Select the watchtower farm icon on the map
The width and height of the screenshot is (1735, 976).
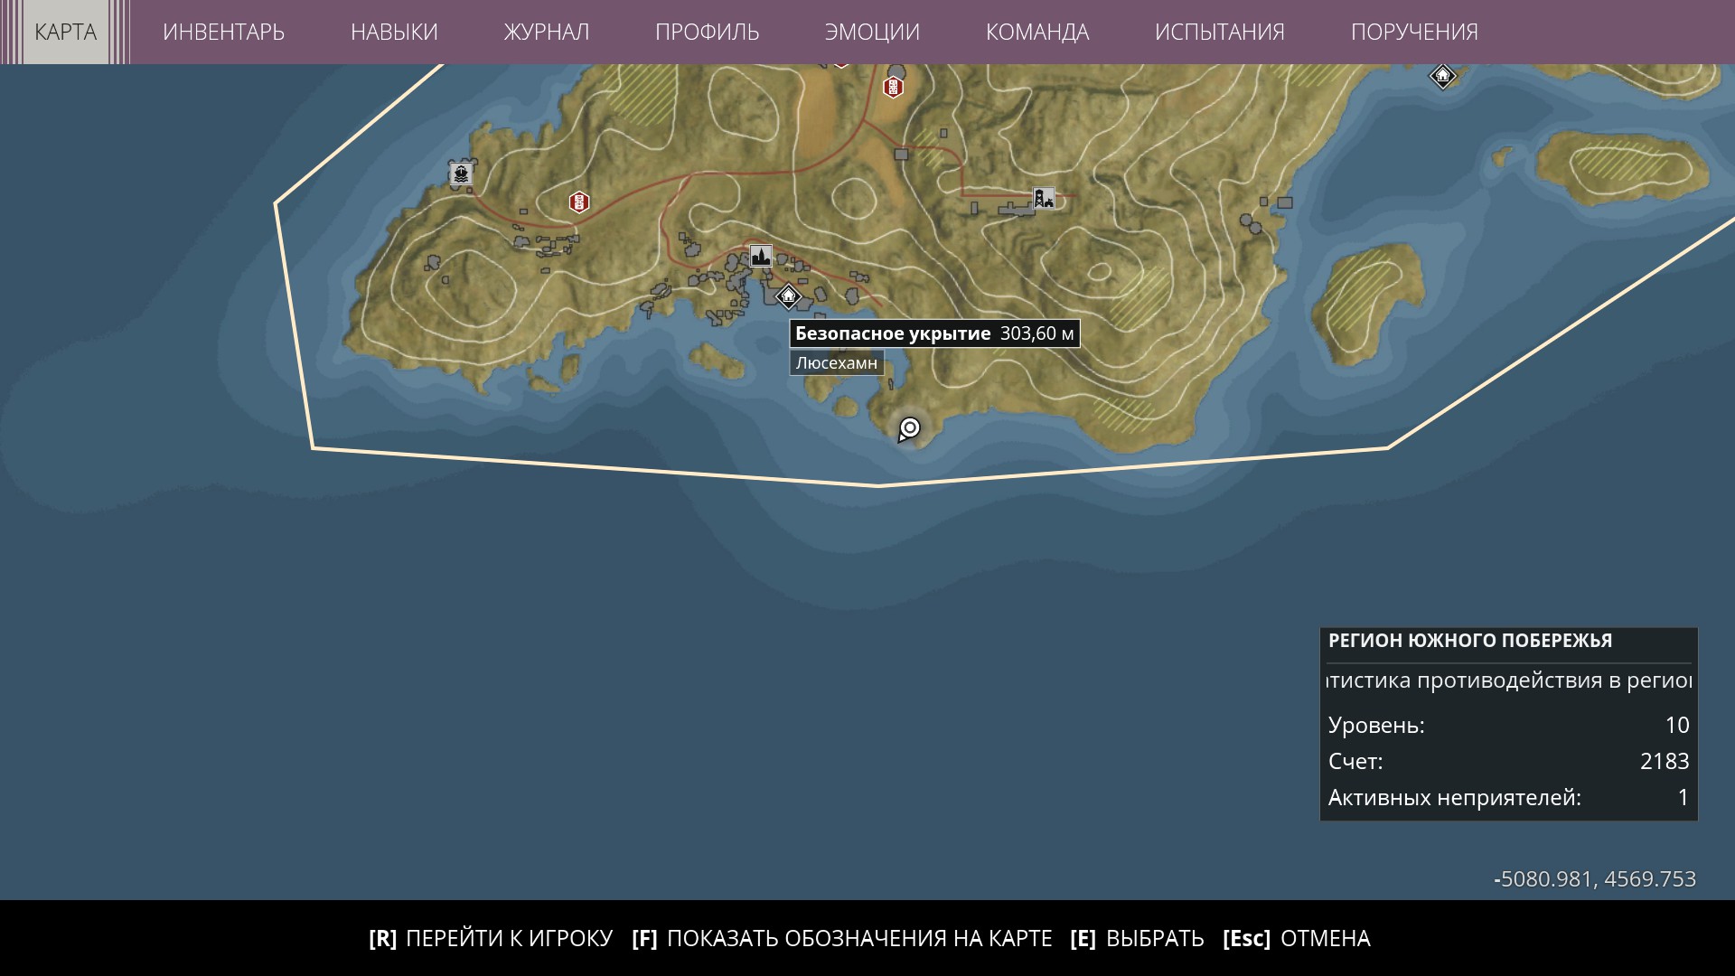1044,198
